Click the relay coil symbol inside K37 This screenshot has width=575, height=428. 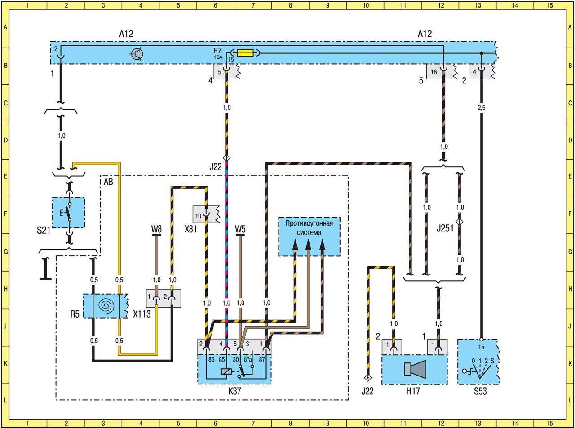click(227, 371)
